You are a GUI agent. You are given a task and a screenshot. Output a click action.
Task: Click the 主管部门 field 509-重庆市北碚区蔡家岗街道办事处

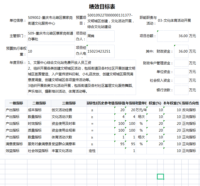(x=51, y=36)
